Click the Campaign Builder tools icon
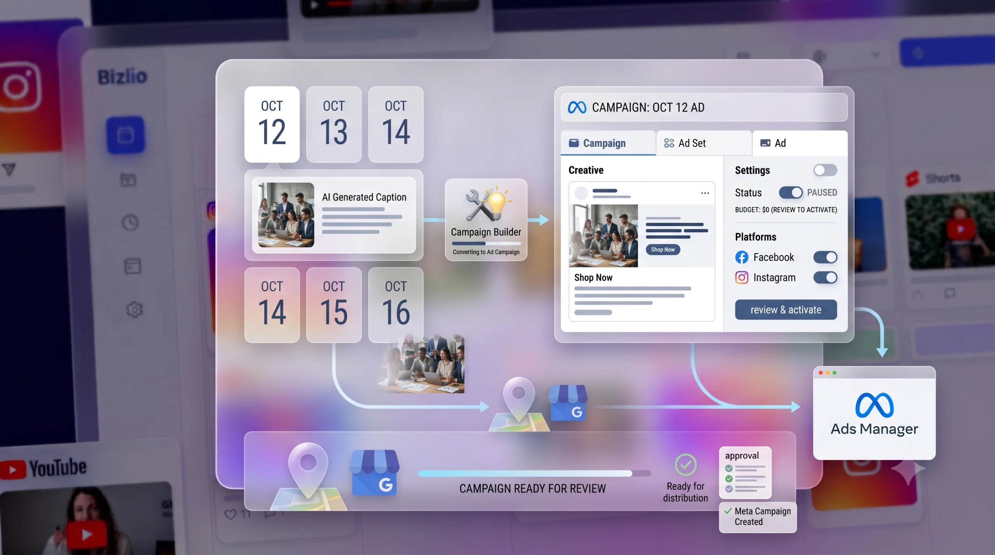This screenshot has height=555, width=995. (x=489, y=204)
